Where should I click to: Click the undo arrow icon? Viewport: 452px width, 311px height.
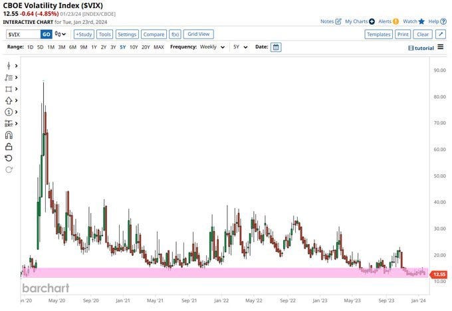pos(9,157)
